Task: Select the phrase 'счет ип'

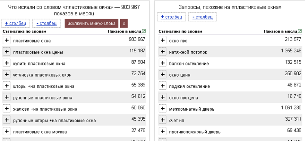Action: point(176,121)
